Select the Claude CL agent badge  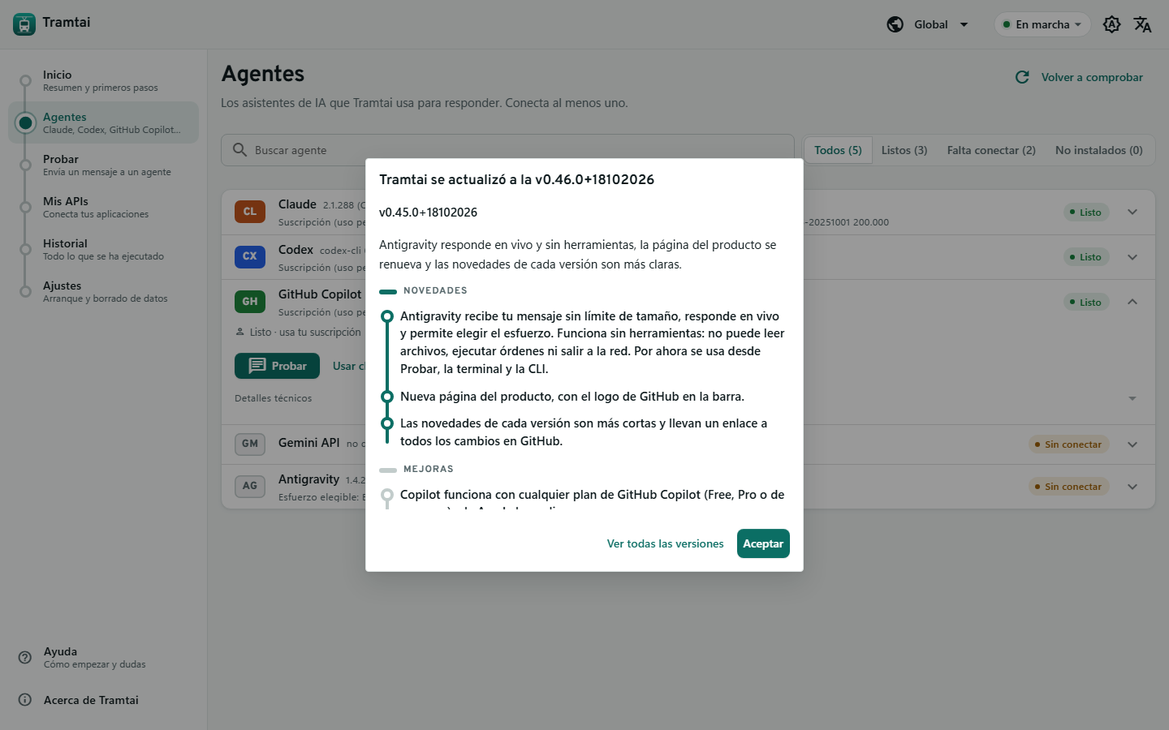pos(250,212)
